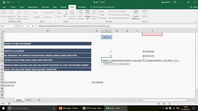198x111 pixels.
Task: Open Insert Function fx dialog
Action: click(x=33, y=26)
